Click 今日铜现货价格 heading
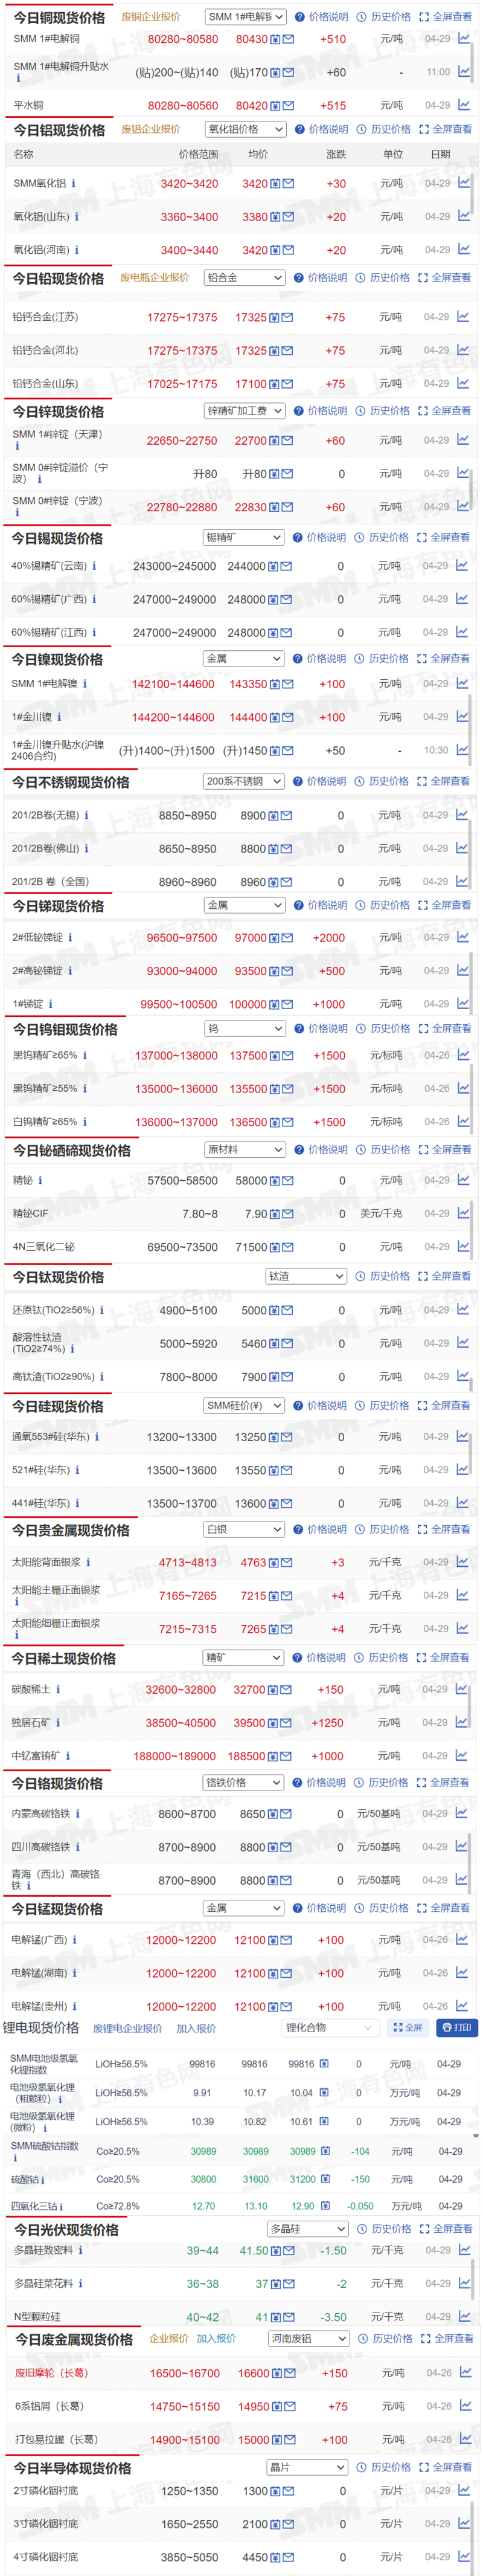The image size is (483, 2576). point(59,18)
